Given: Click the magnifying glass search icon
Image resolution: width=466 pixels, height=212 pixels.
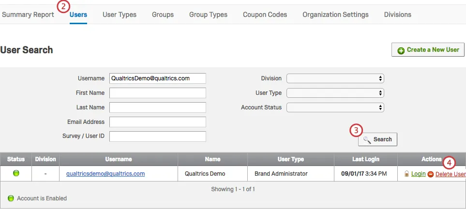Looking at the screenshot, I should [367, 139].
